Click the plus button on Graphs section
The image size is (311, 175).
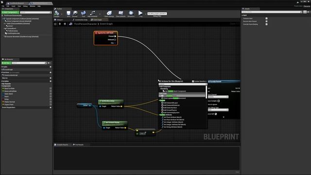click(x=51, y=67)
